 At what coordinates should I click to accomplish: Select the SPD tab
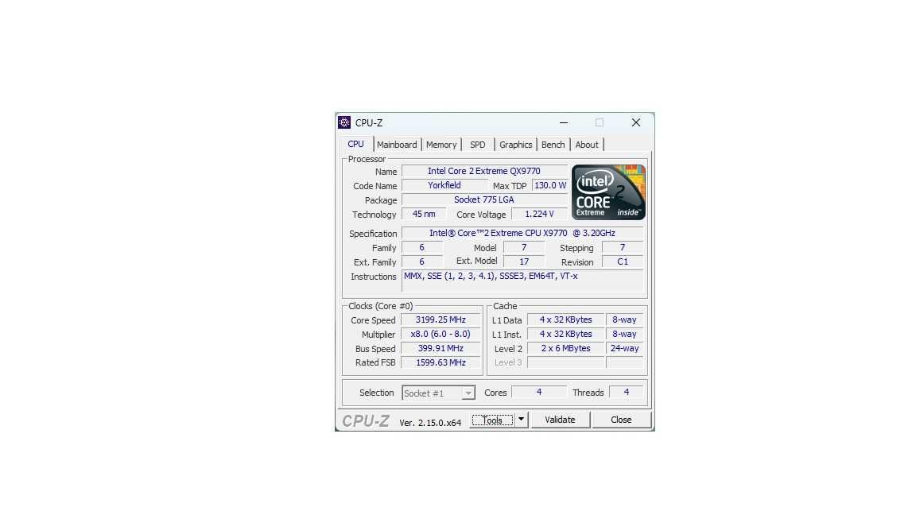[x=478, y=145]
